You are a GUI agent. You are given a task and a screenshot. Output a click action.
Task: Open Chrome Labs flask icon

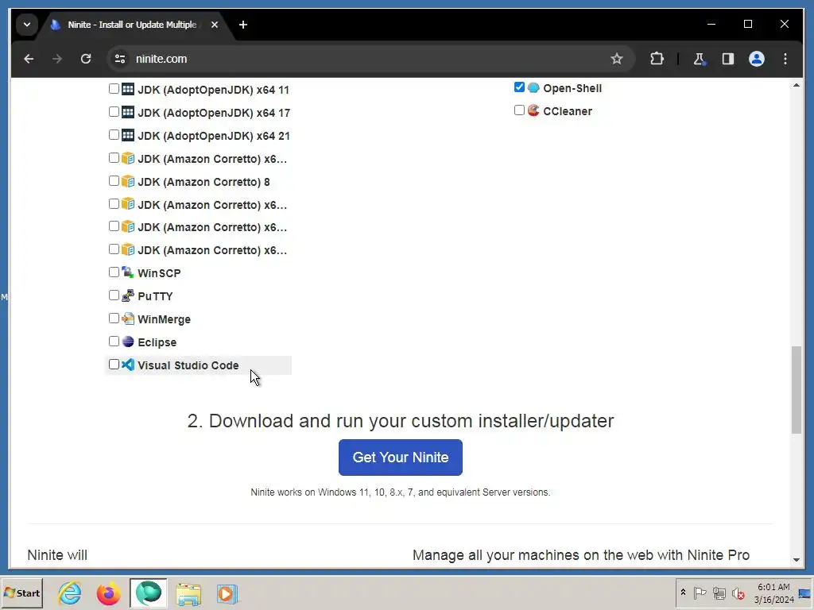click(x=700, y=59)
